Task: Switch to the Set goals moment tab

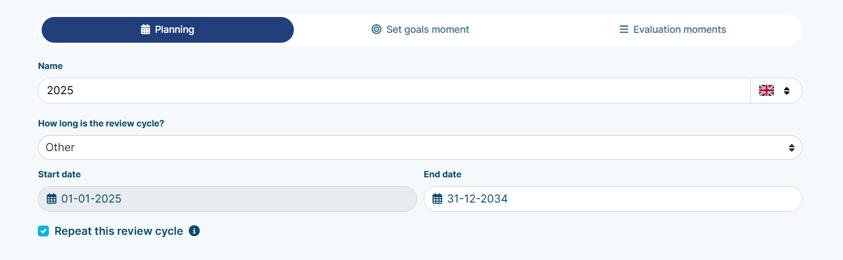Action: pyautogui.click(x=420, y=30)
